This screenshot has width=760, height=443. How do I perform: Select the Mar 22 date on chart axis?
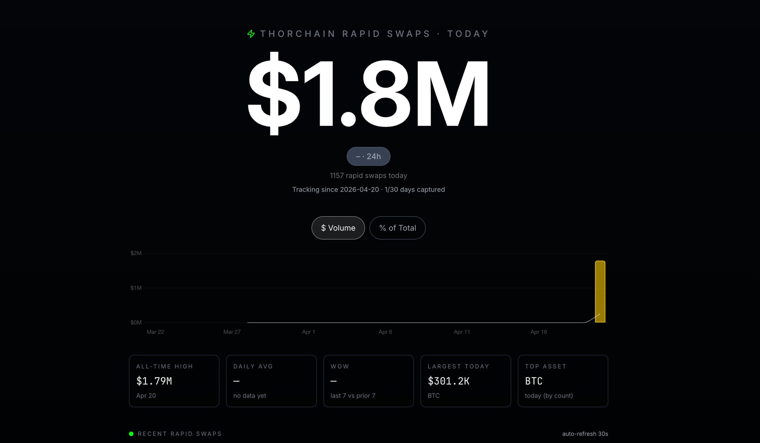tap(155, 332)
